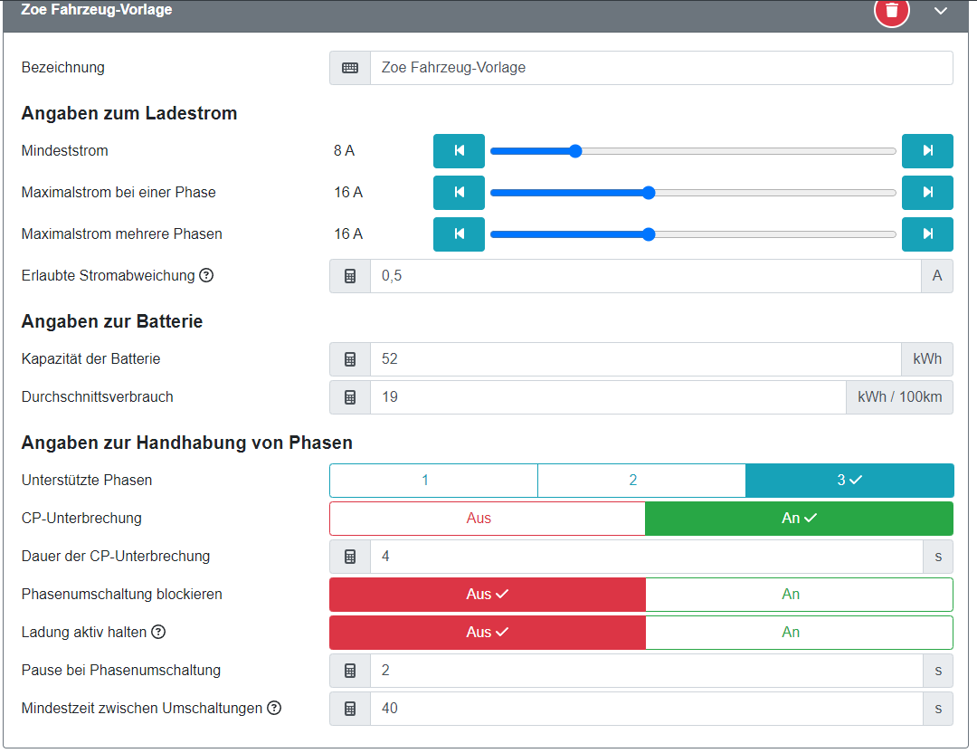
Task: Decrease Maximalstrom bei einer Phase step button
Action: (x=459, y=193)
